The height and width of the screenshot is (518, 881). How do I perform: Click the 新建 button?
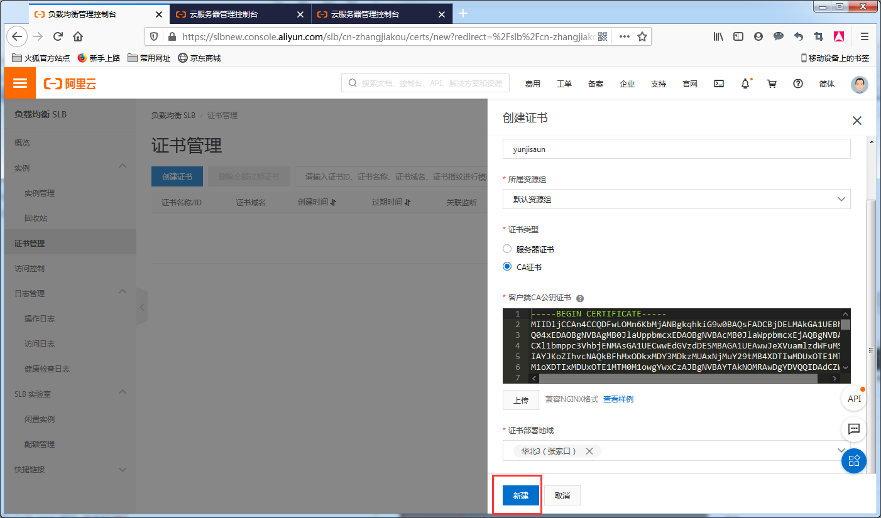521,495
